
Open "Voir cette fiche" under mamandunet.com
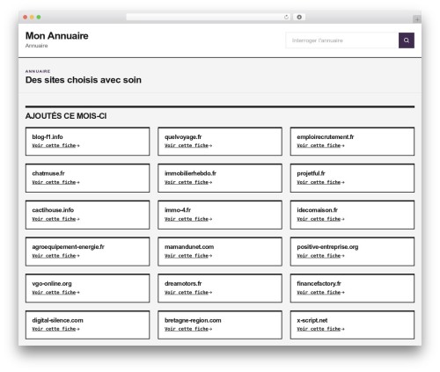click(188, 256)
